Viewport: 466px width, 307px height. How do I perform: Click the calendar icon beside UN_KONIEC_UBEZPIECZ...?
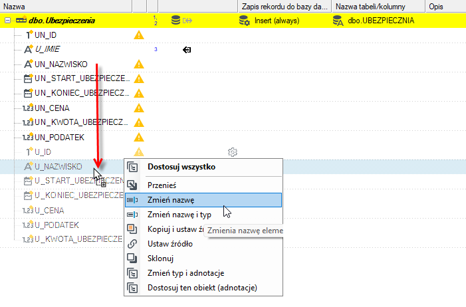(28, 93)
